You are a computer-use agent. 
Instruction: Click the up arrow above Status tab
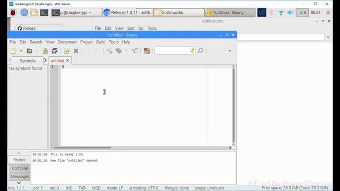(19, 153)
